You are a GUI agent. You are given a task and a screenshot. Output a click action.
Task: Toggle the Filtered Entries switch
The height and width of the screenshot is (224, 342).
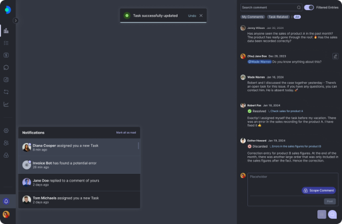tap(309, 7)
